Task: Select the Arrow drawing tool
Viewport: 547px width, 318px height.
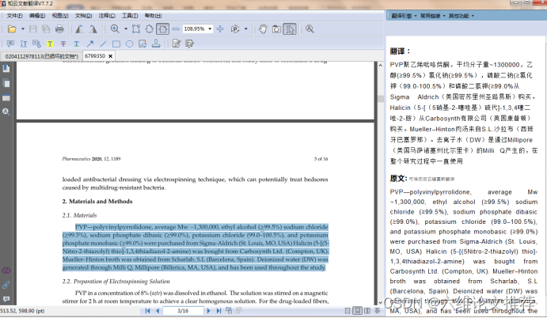Action: 90,44
